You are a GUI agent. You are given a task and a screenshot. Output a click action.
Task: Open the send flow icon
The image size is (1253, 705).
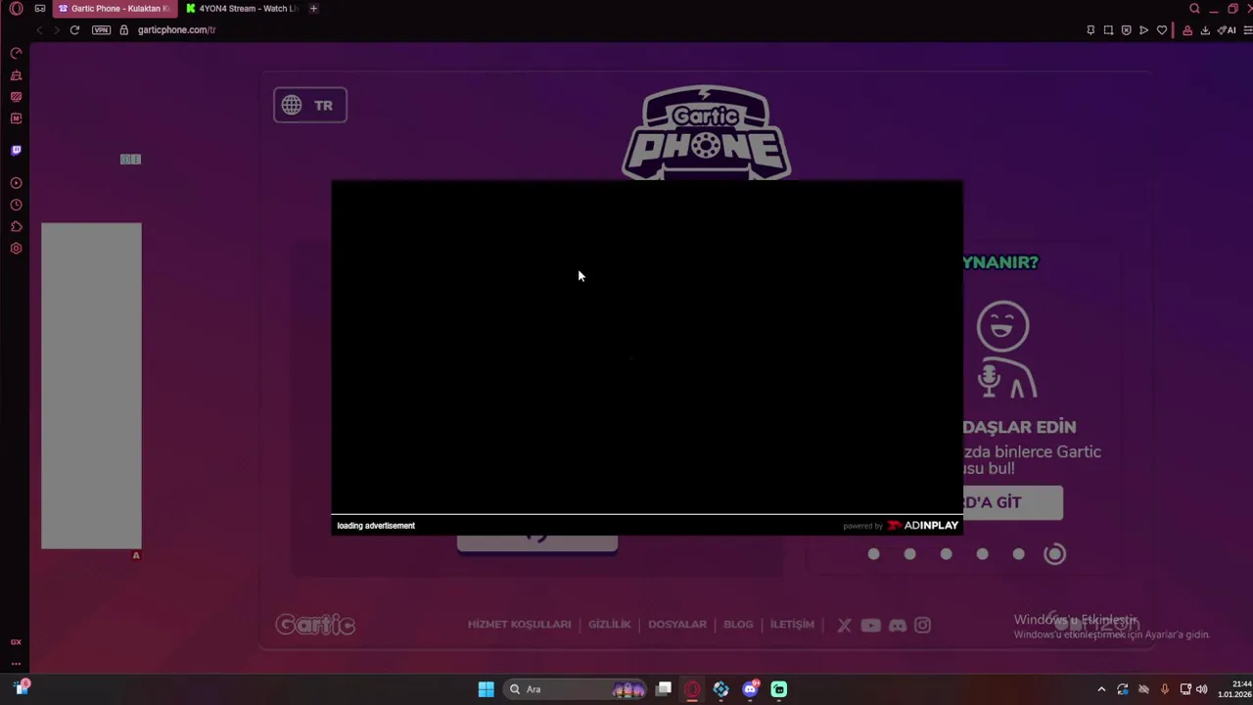click(x=1143, y=30)
